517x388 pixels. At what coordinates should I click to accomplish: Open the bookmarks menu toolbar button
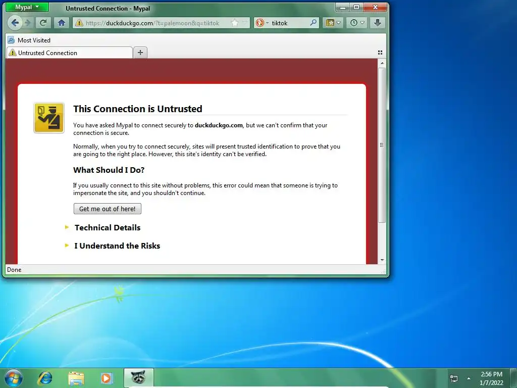coord(333,23)
